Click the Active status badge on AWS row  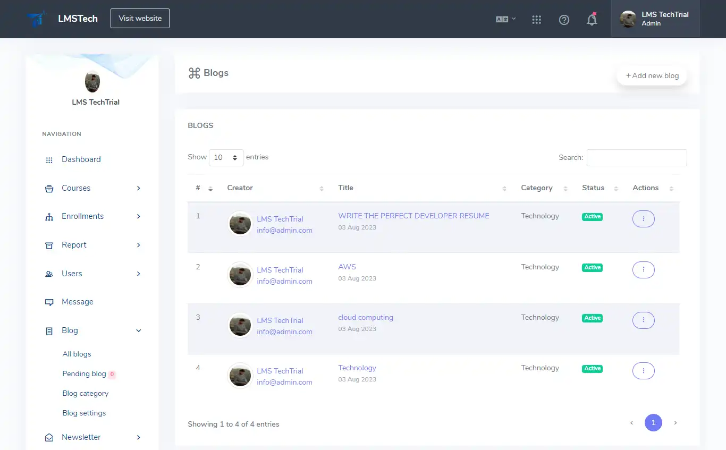coord(592,267)
